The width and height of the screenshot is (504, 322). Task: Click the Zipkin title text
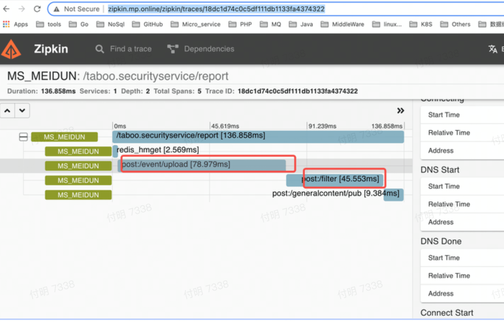pos(51,49)
